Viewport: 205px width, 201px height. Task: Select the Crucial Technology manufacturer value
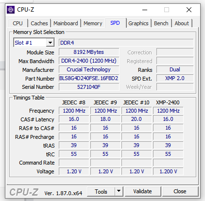[x=89, y=69]
